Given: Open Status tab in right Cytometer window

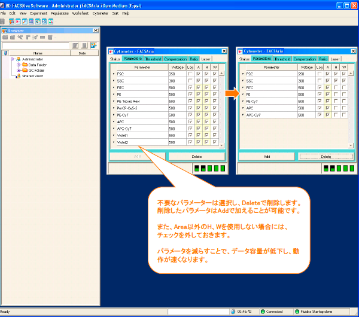Looking at the screenshot, I should pyautogui.click(x=244, y=59).
